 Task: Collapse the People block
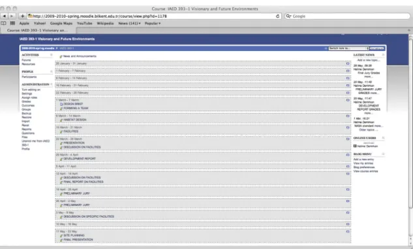pyautogui.click(x=52, y=71)
